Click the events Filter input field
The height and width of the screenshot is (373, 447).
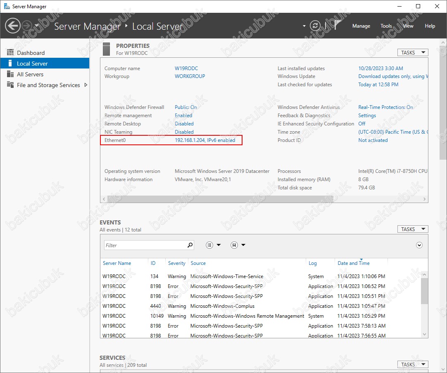click(x=145, y=245)
